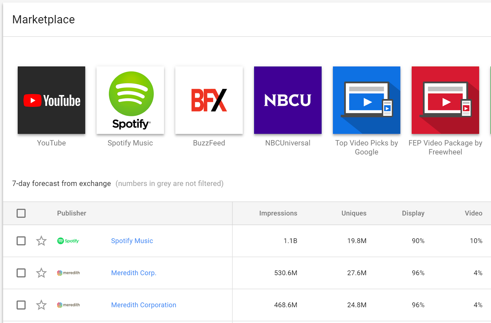Click the 7-day forecast from exchange label
The width and height of the screenshot is (491, 323).
point(61,183)
